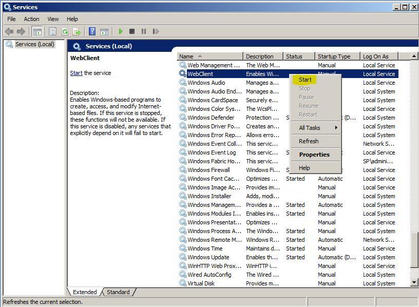Click gear icon beside Windows Defender
The width and height of the screenshot is (419, 307).
coord(183,117)
